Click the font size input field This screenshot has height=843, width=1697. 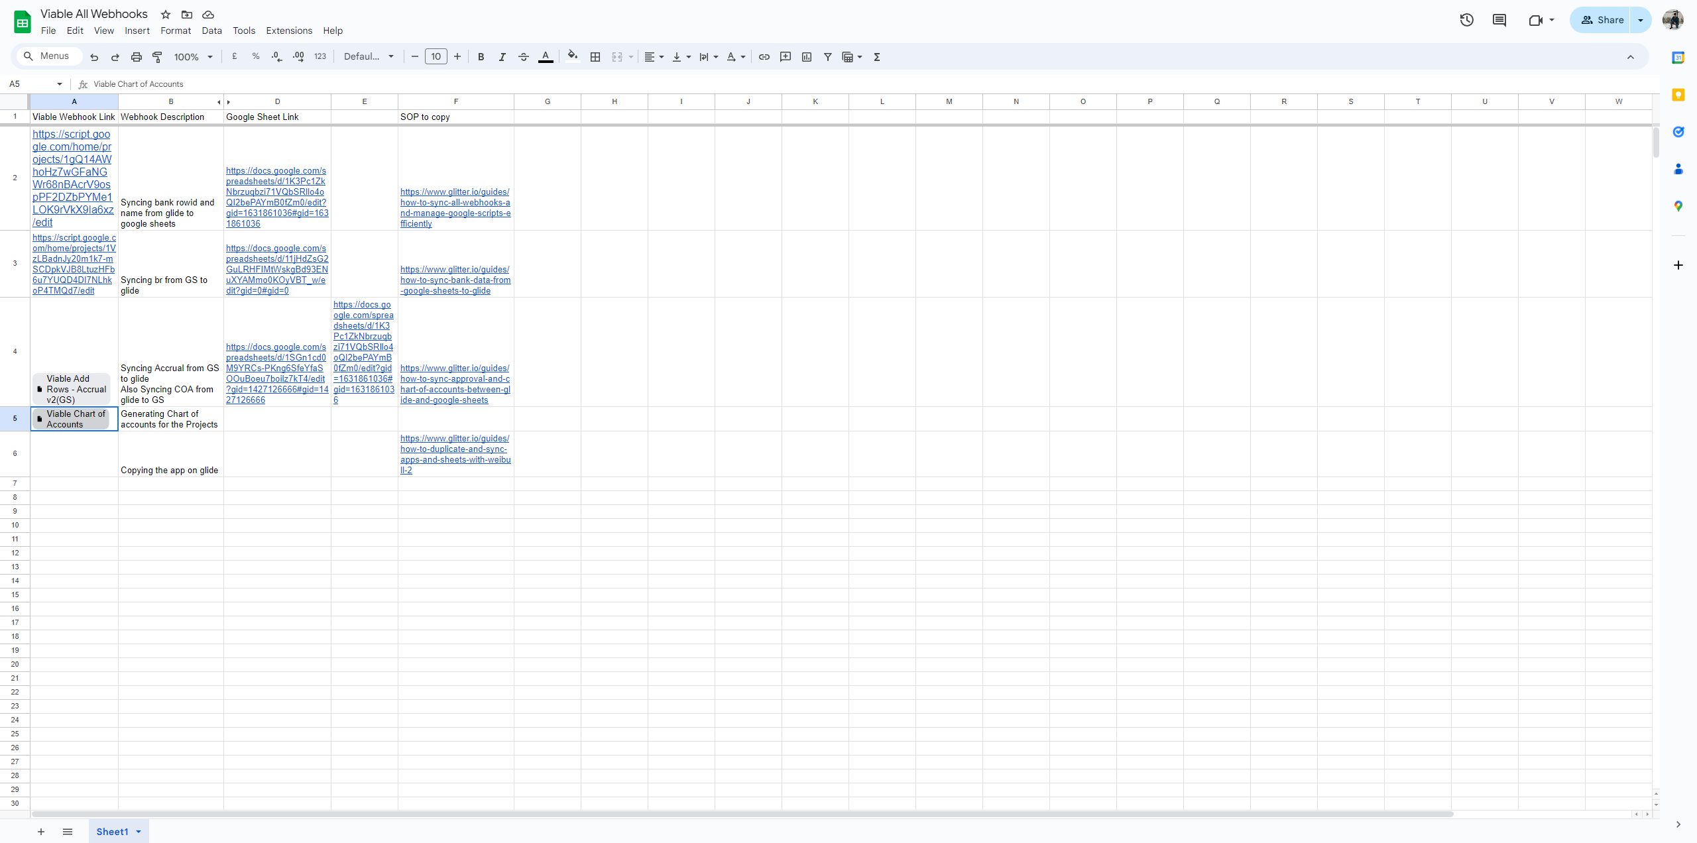click(x=436, y=57)
